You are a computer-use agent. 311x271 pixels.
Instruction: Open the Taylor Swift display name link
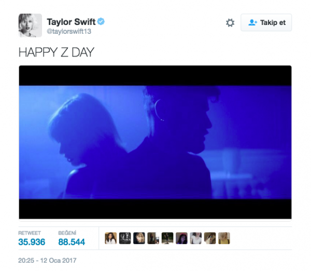pos(71,22)
